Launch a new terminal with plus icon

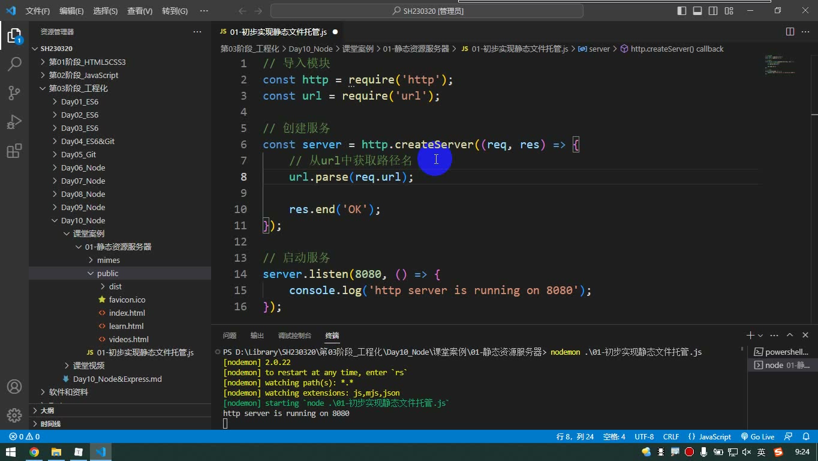750,336
